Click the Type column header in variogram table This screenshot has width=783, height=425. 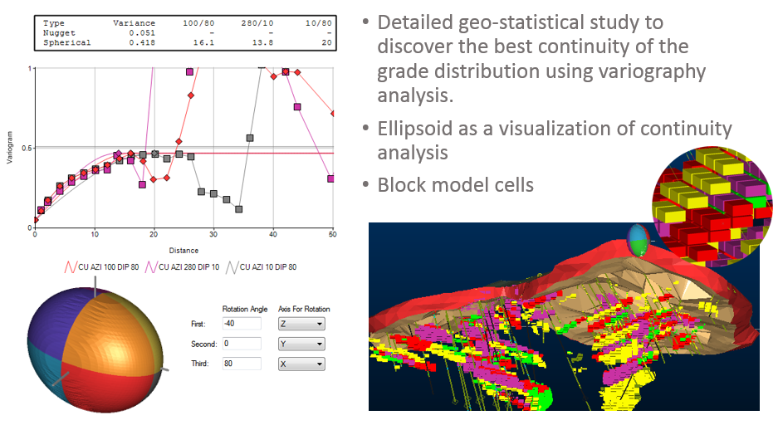pos(53,23)
